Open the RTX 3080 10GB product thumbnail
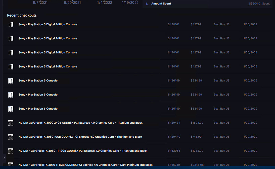 pos(11,137)
